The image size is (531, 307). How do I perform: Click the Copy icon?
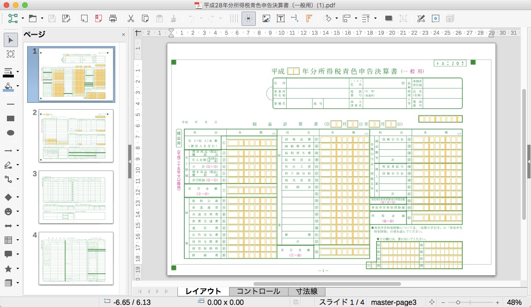pyautogui.click(x=145, y=18)
